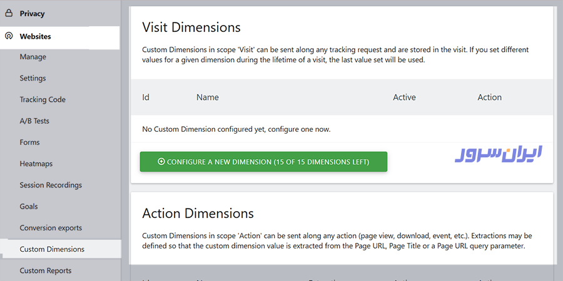Click the Privacy lock icon
The height and width of the screenshot is (281, 563).
pyautogui.click(x=9, y=13)
